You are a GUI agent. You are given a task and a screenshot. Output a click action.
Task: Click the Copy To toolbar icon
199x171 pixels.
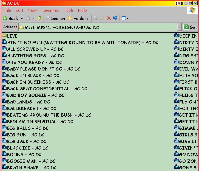click(x=102, y=18)
